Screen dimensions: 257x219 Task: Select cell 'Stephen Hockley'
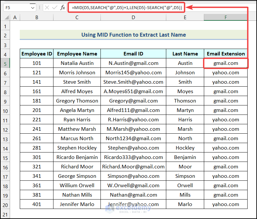click(77, 148)
